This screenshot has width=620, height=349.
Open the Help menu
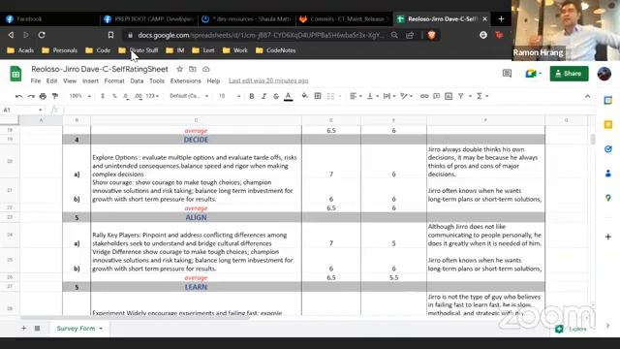[213, 80]
